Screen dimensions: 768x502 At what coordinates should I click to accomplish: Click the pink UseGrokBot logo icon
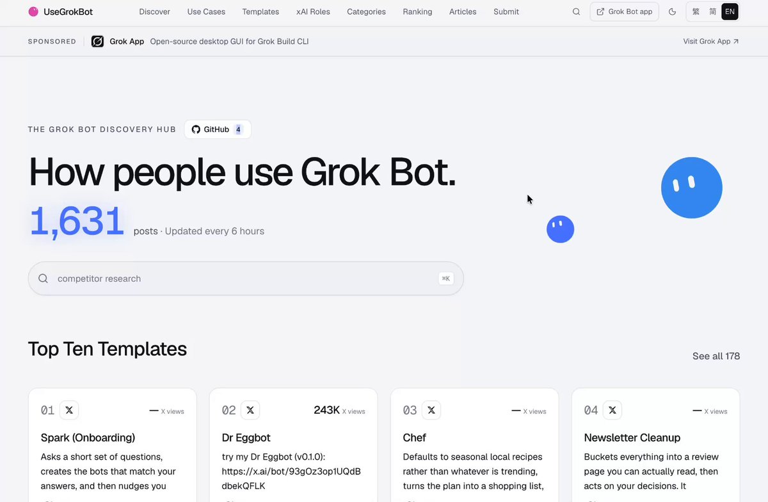tap(33, 12)
